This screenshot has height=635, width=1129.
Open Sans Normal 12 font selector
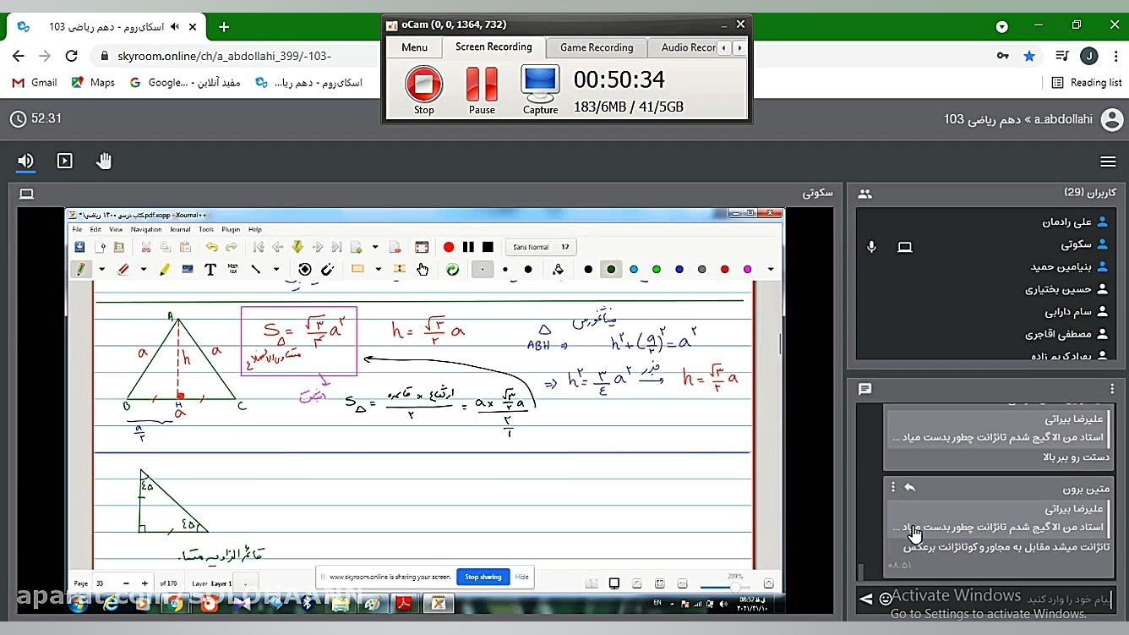tap(541, 247)
